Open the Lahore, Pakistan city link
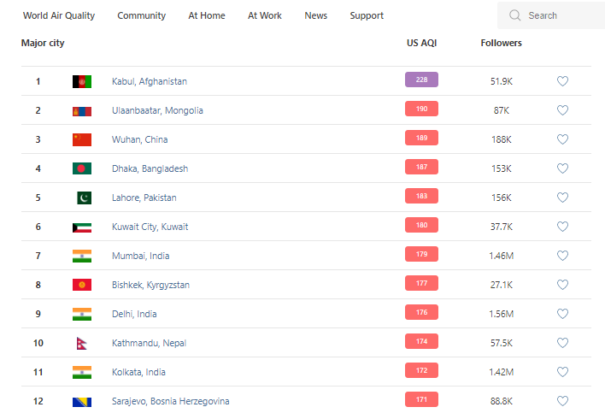This screenshot has width=605, height=413. click(144, 198)
